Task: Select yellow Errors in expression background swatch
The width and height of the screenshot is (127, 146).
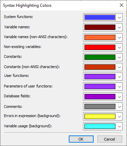Action: (100, 116)
